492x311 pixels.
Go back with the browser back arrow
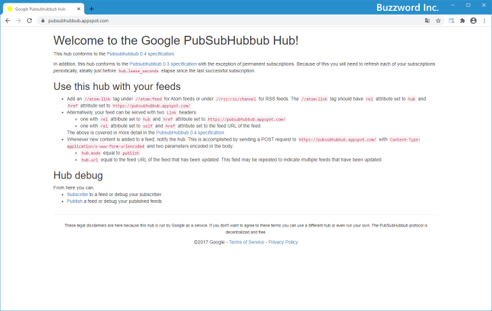pyautogui.click(x=8, y=21)
